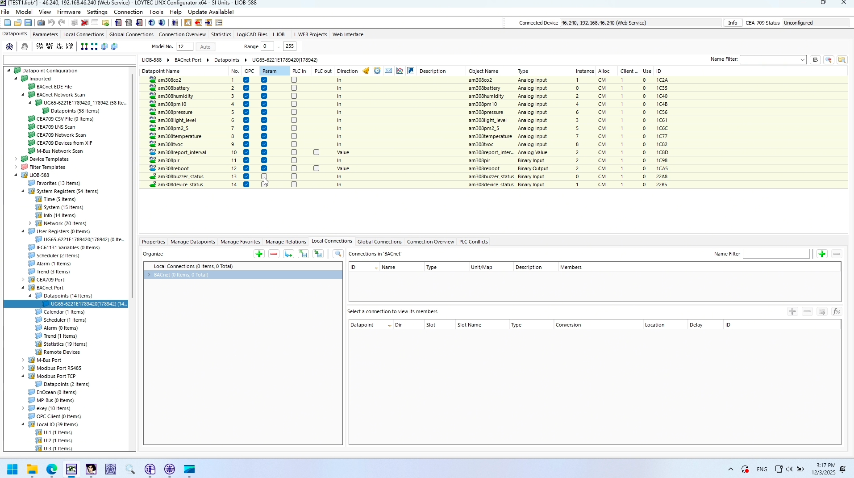The height and width of the screenshot is (478, 854).
Task: Open the top Name Filter dropdown
Action: (803, 60)
